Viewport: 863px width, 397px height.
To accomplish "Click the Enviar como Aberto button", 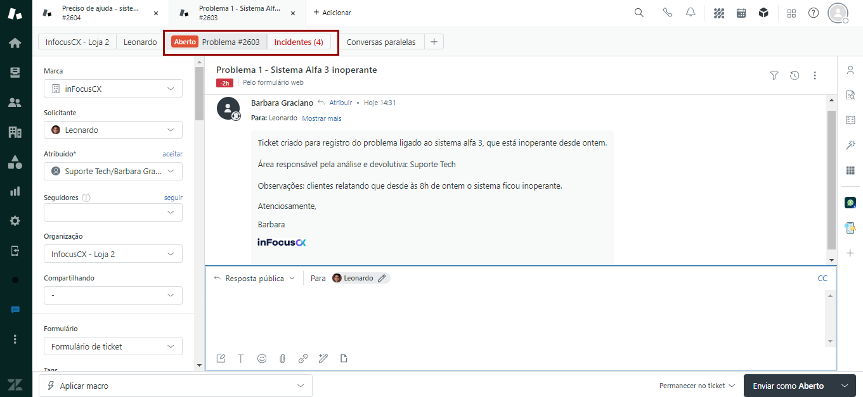I will (788, 386).
